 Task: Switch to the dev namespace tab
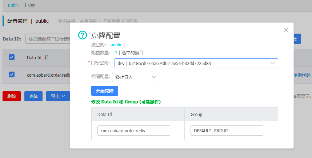(32, 5)
